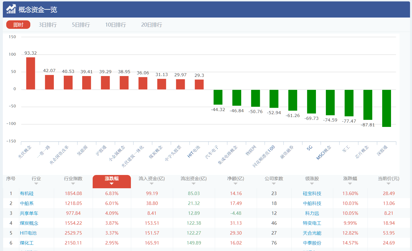Click the 5G green bar -69.73
Image resolution: width=412 pixels, height=251 pixels.
click(x=311, y=102)
